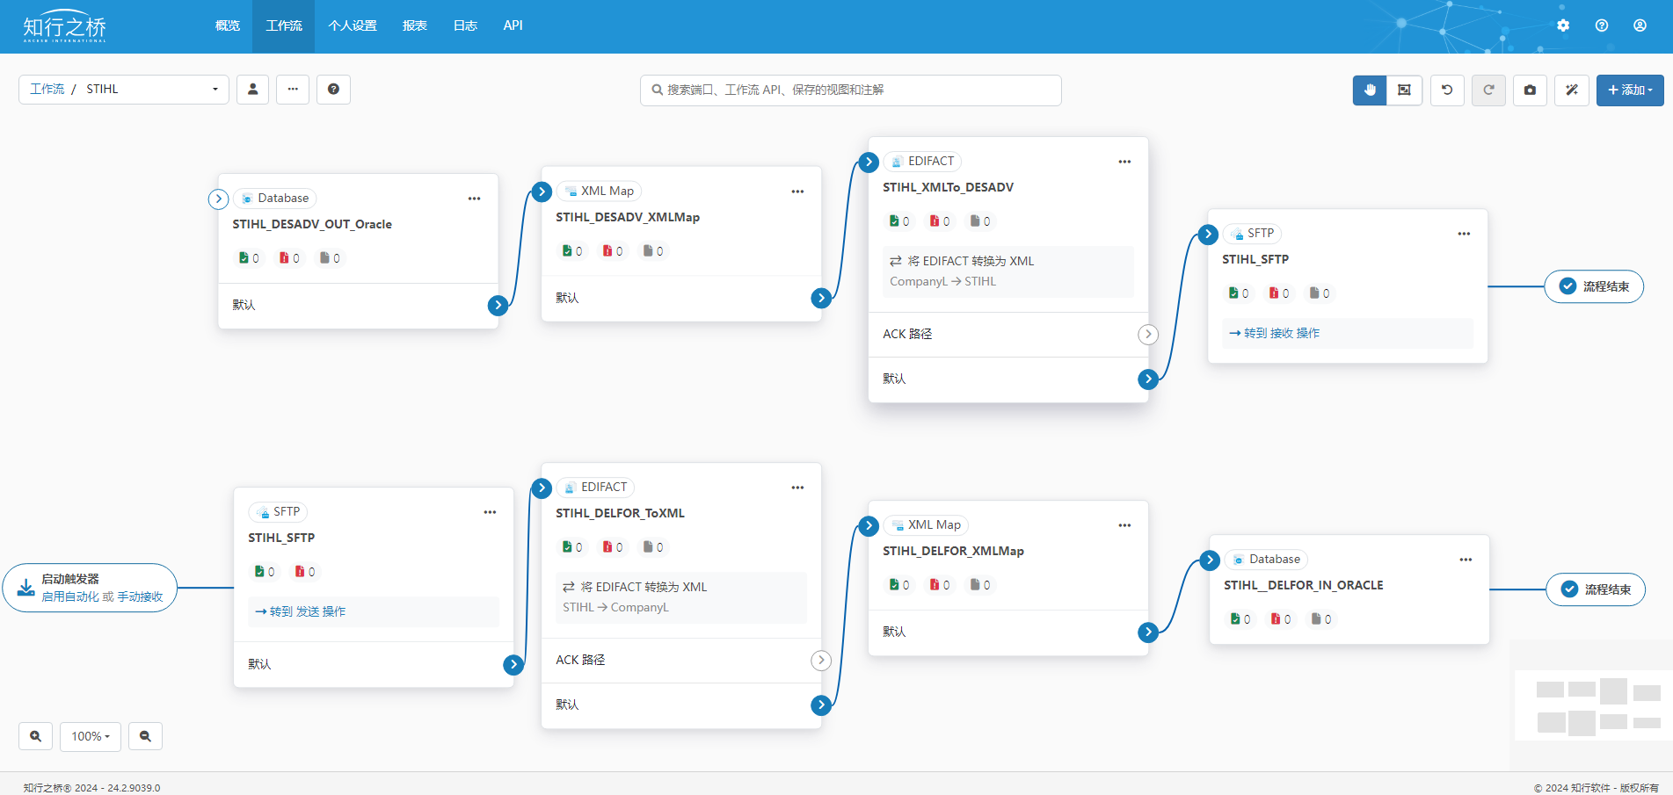Screen dimensions: 1673x795
Task: Click the 版权所有 footer link
Action: (1640, 788)
